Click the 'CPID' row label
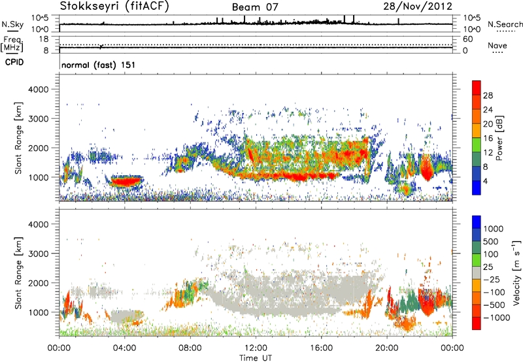This screenshot has height=362, width=523. (14, 62)
